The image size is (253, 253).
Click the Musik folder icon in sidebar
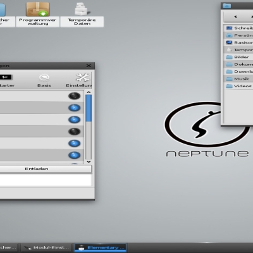[x=229, y=78]
